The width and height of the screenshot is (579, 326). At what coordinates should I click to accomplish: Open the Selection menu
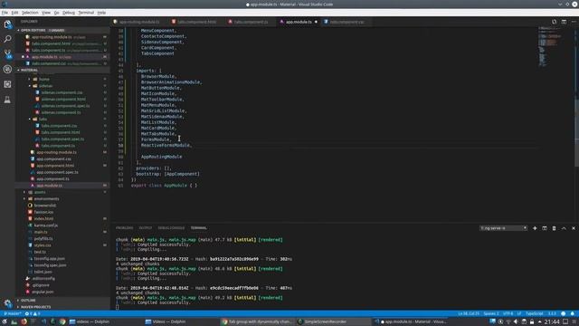coord(30,13)
